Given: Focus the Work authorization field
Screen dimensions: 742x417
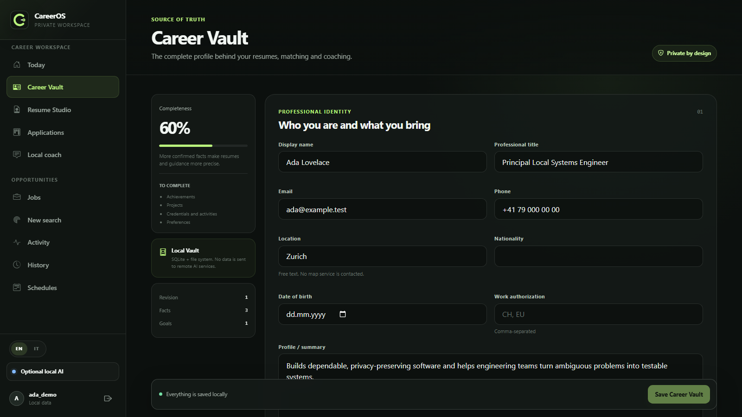Looking at the screenshot, I should (599, 314).
